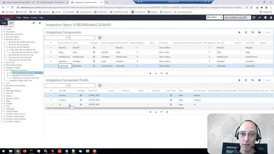This screenshot has width=274, height=154.
Task: Open notifications bell icon
Action: (x=265, y=18)
